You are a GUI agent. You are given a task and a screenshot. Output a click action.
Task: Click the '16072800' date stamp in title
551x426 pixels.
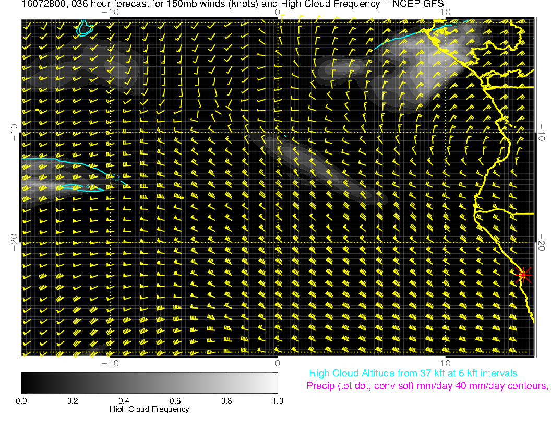click(x=44, y=4)
